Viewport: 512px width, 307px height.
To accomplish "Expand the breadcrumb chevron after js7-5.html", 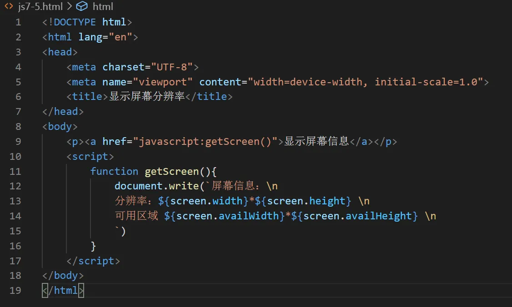I will pyautogui.click(x=70, y=6).
